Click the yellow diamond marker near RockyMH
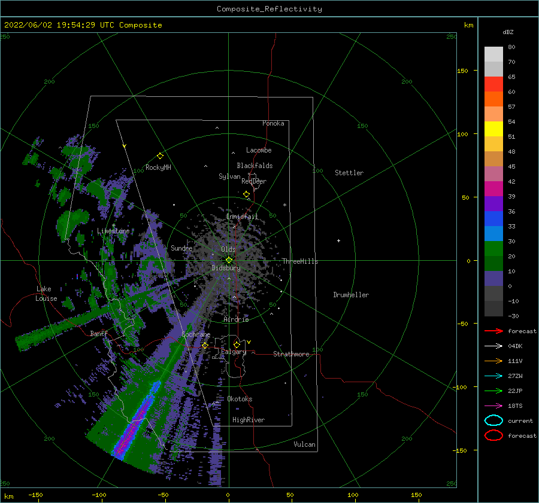539x503 pixels. pyautogui.click(x=160, y=156)
